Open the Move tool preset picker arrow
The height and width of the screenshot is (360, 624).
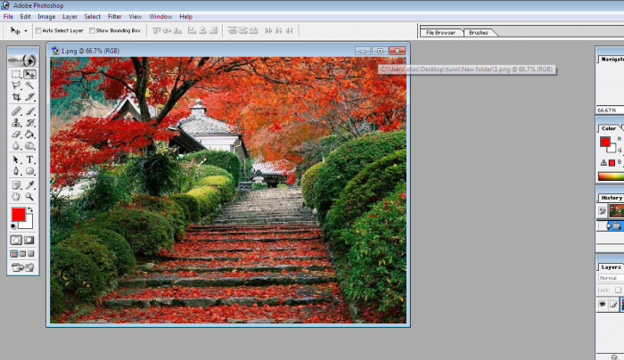point(27,30)
